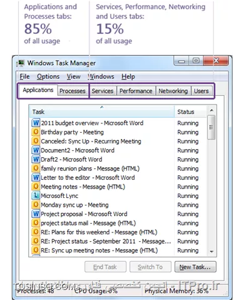Click the scrollbar down arrow
Screen dimensions: 233x300
212,252
